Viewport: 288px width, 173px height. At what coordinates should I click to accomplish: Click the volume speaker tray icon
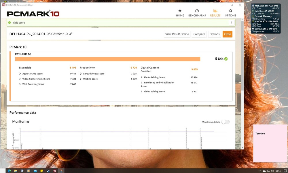tap(272, 171)
